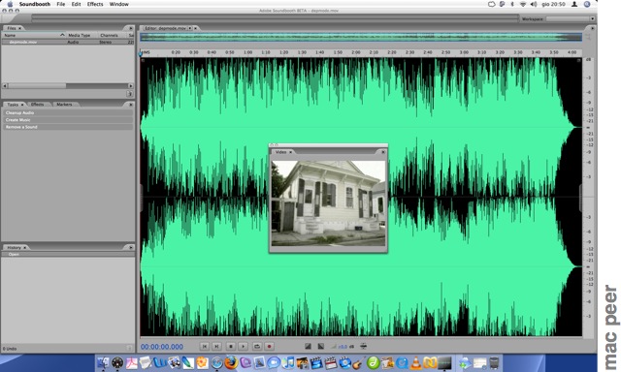Go to next marker in transport
Image resolution: width=621 pixels, height=372 pixels.
[x=216, y=346]
